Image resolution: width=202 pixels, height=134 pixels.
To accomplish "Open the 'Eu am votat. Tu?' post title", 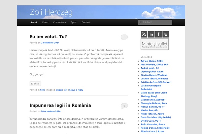I will [x=48, y=37].
